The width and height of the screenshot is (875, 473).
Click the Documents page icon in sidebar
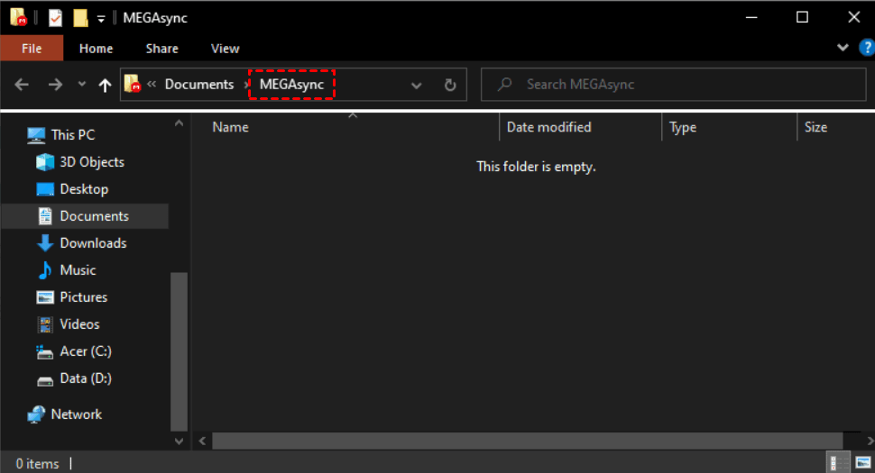pyautogui.click(x=45, y=216)
